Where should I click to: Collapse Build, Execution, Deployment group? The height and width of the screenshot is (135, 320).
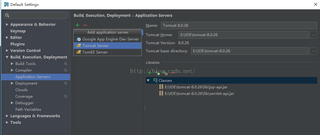7,57
